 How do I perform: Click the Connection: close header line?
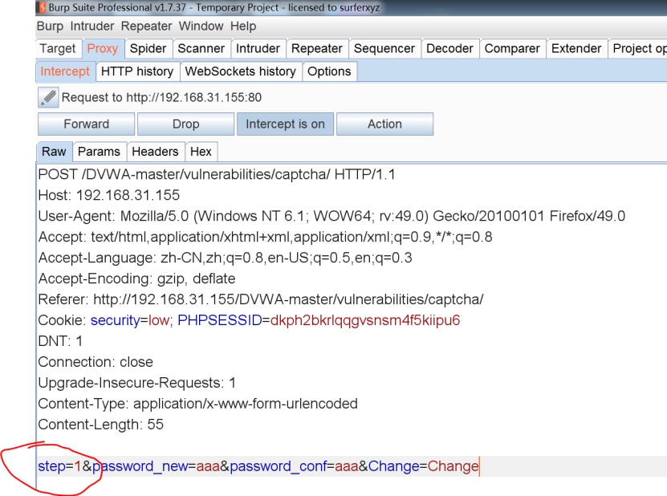(x=96, y=362)
